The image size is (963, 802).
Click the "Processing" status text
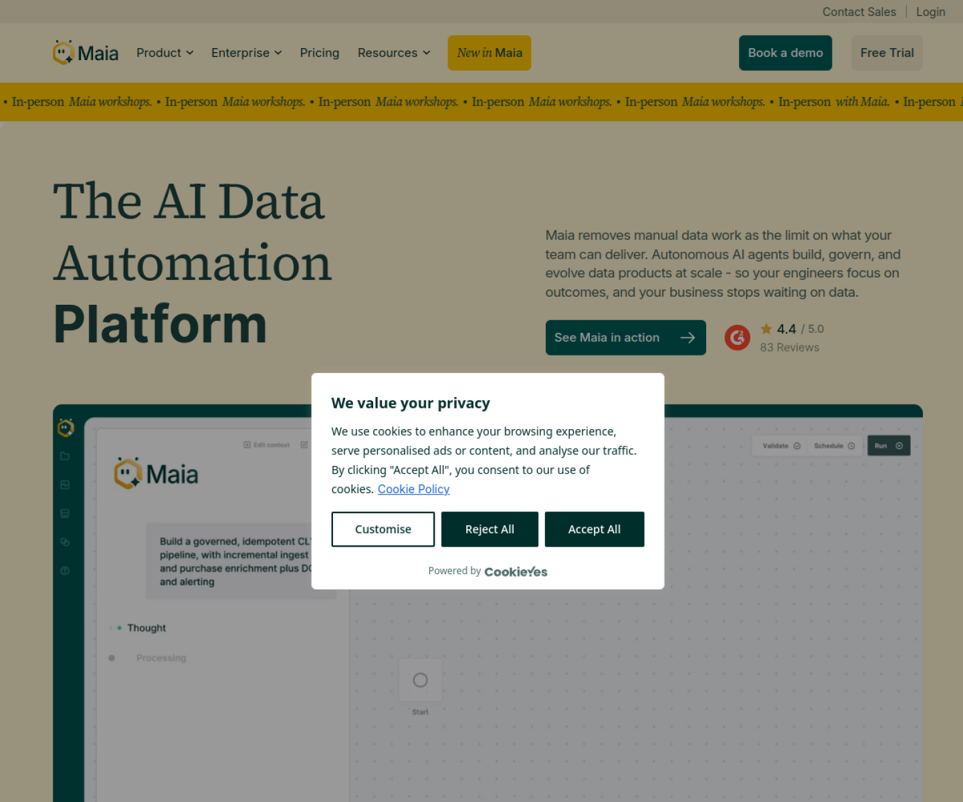161,658
